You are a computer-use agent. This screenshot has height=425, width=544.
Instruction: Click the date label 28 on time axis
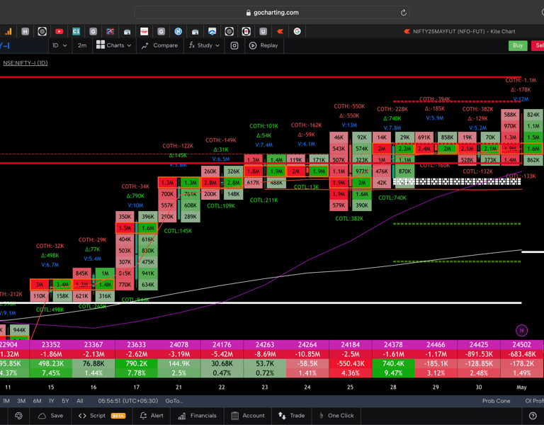[x=392, y=387]
